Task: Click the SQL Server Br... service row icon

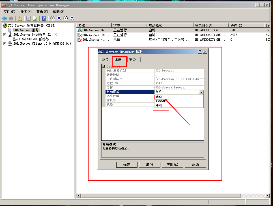Action: coord(80,30)
